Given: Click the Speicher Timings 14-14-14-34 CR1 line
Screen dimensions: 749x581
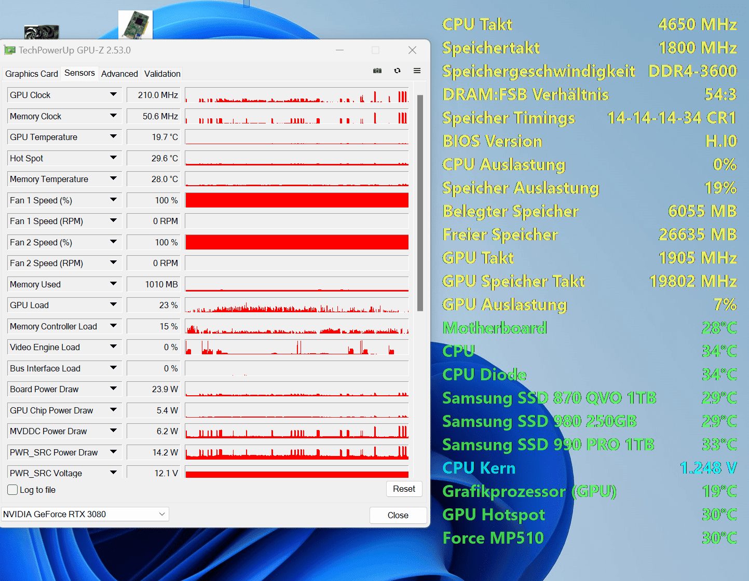Looking at the screenshot, I should pos(590,118).
